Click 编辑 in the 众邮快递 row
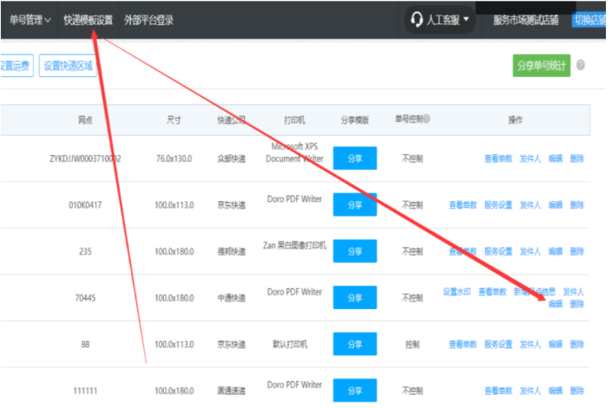This screenshot has width=610, height=408. [x=555, y=158]
